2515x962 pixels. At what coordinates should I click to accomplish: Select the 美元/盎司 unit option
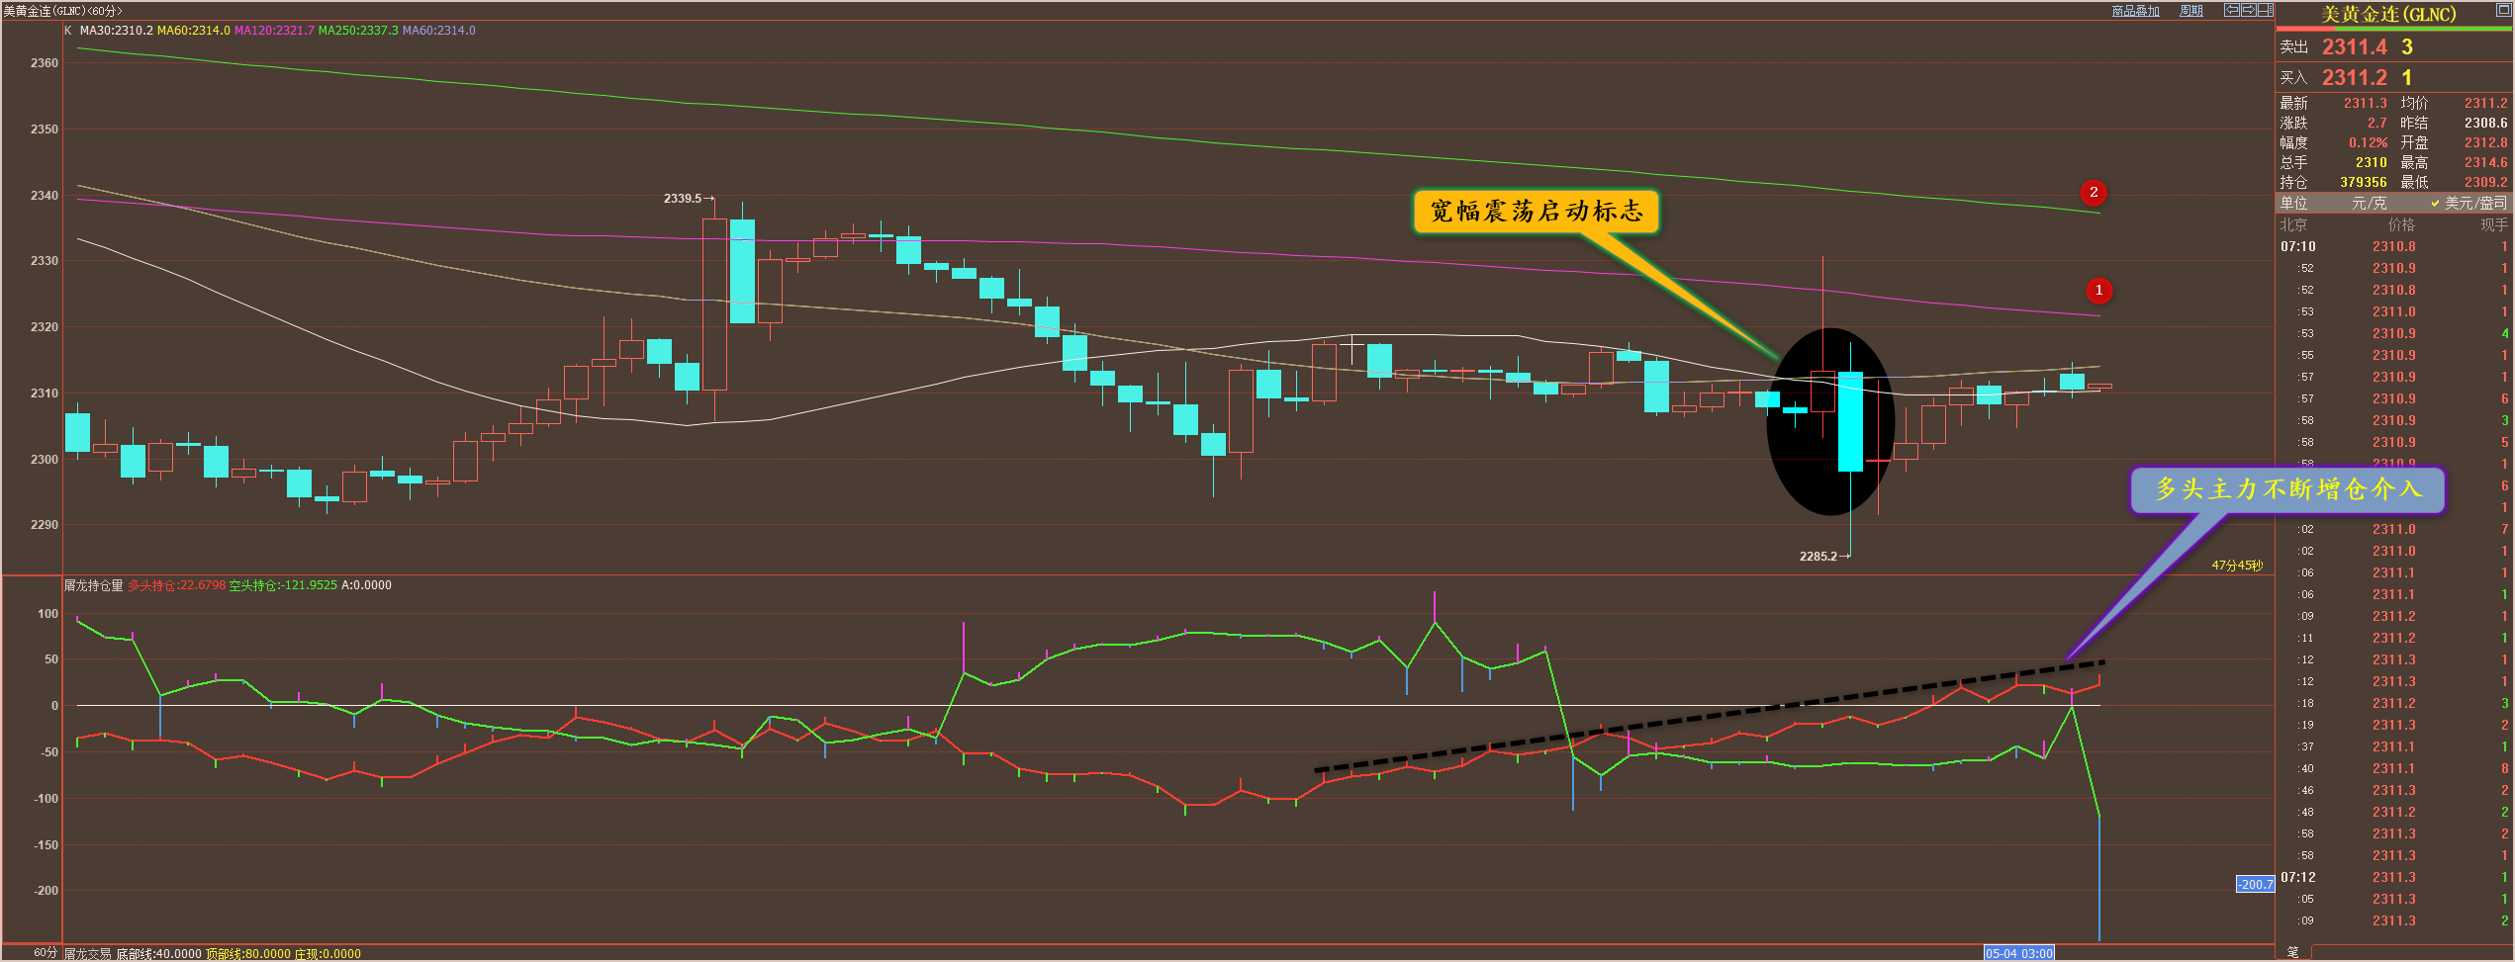coord(2468,203)
